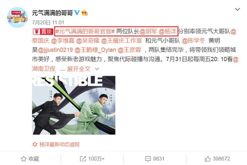Screen dimensions: 247x165
Task: Open the account name 元气满满的哥哥
Action: (52, 13)
